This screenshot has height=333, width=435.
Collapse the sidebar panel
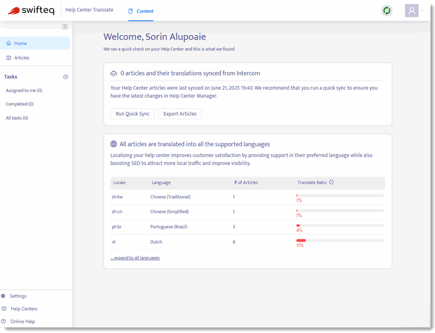click(x=65, y=27)
